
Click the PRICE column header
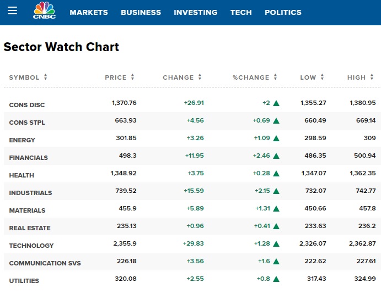(x=116, y=77)
